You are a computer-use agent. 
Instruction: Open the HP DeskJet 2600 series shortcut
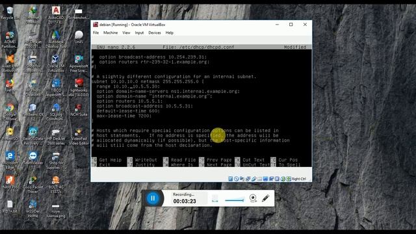(56, 136)
